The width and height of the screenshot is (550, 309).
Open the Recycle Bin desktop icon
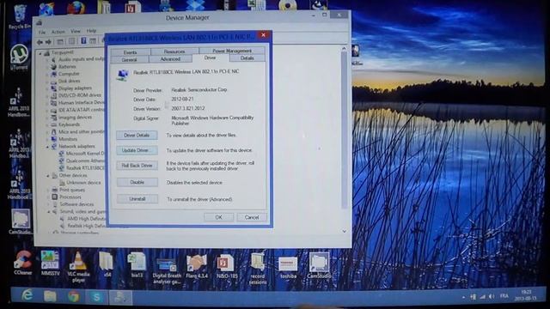(21, 17)
